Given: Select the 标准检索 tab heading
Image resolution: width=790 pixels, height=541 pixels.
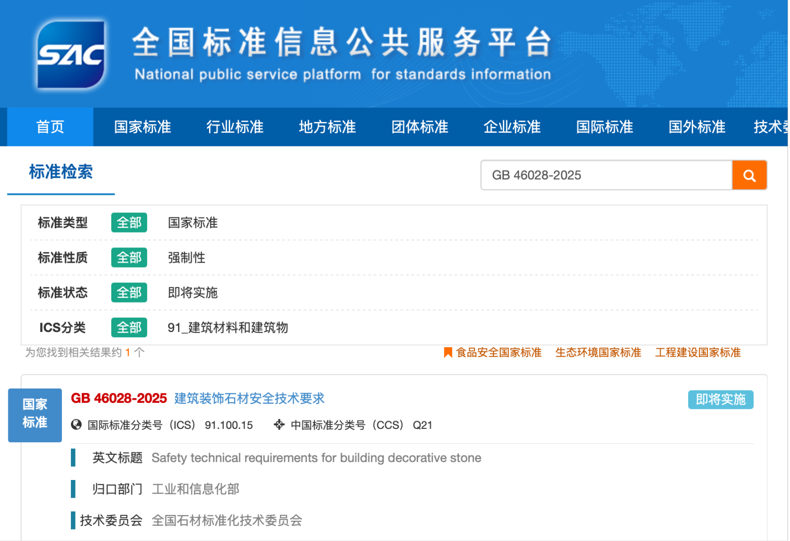Looking at the screenshot, I should pyautogui.click(x=61, y=172).
